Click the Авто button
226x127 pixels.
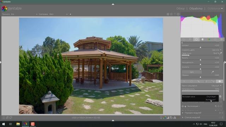coord(192,72)
